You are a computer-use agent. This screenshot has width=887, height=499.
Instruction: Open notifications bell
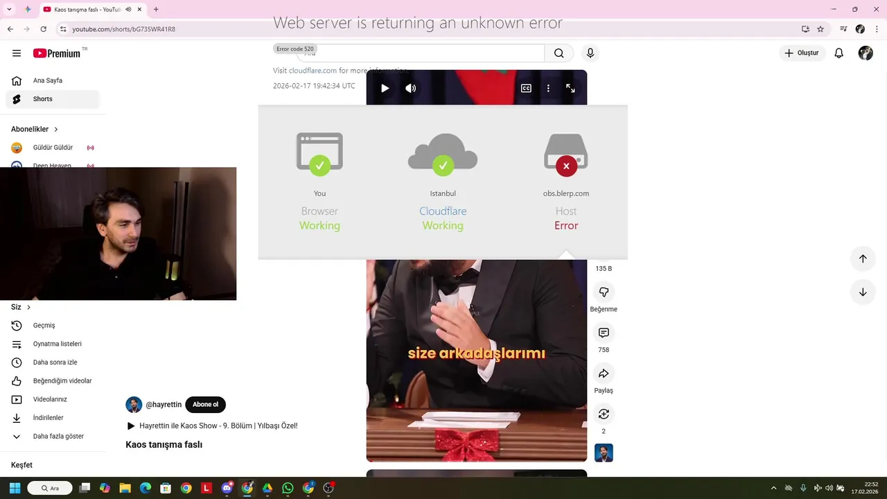[838, 53]
